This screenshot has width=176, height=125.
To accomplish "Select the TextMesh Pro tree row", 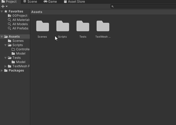I will coord(15,66).
